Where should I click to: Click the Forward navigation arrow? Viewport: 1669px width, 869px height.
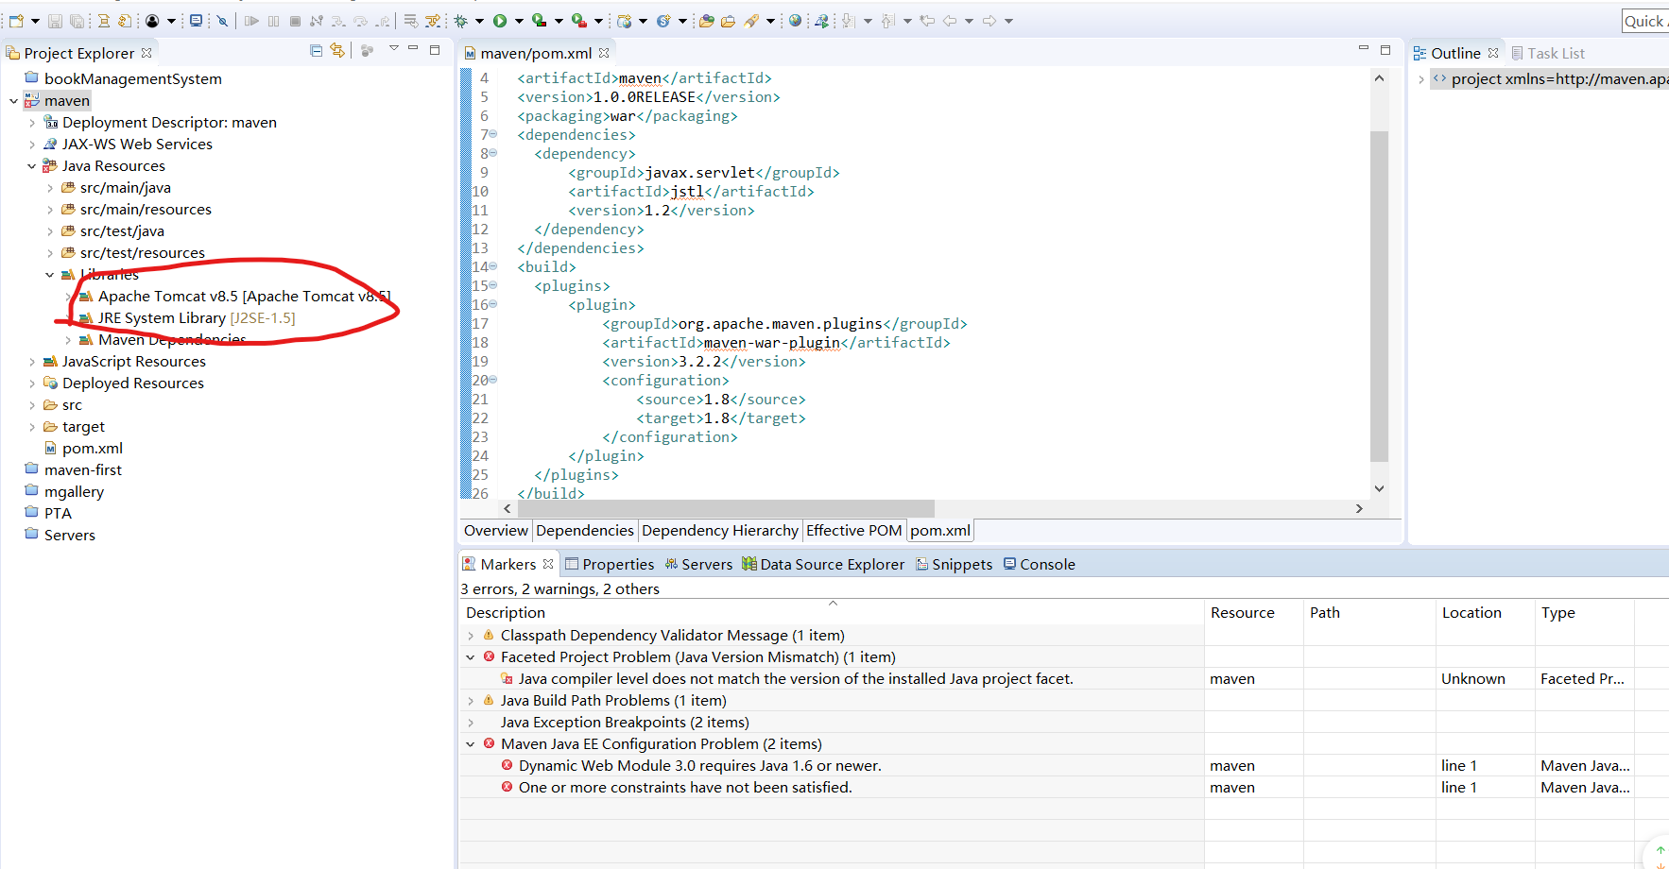(989, 21)
